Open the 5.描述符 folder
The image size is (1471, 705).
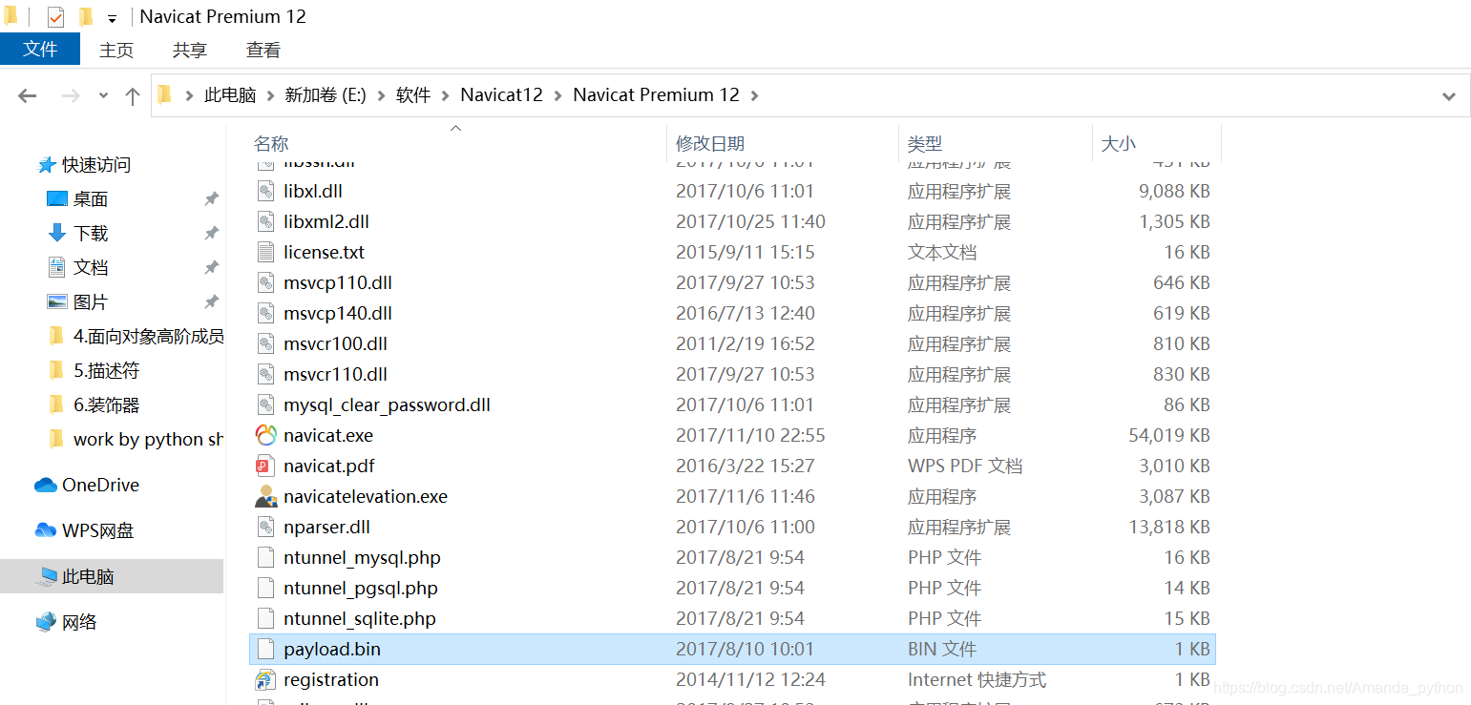point(94,370)
